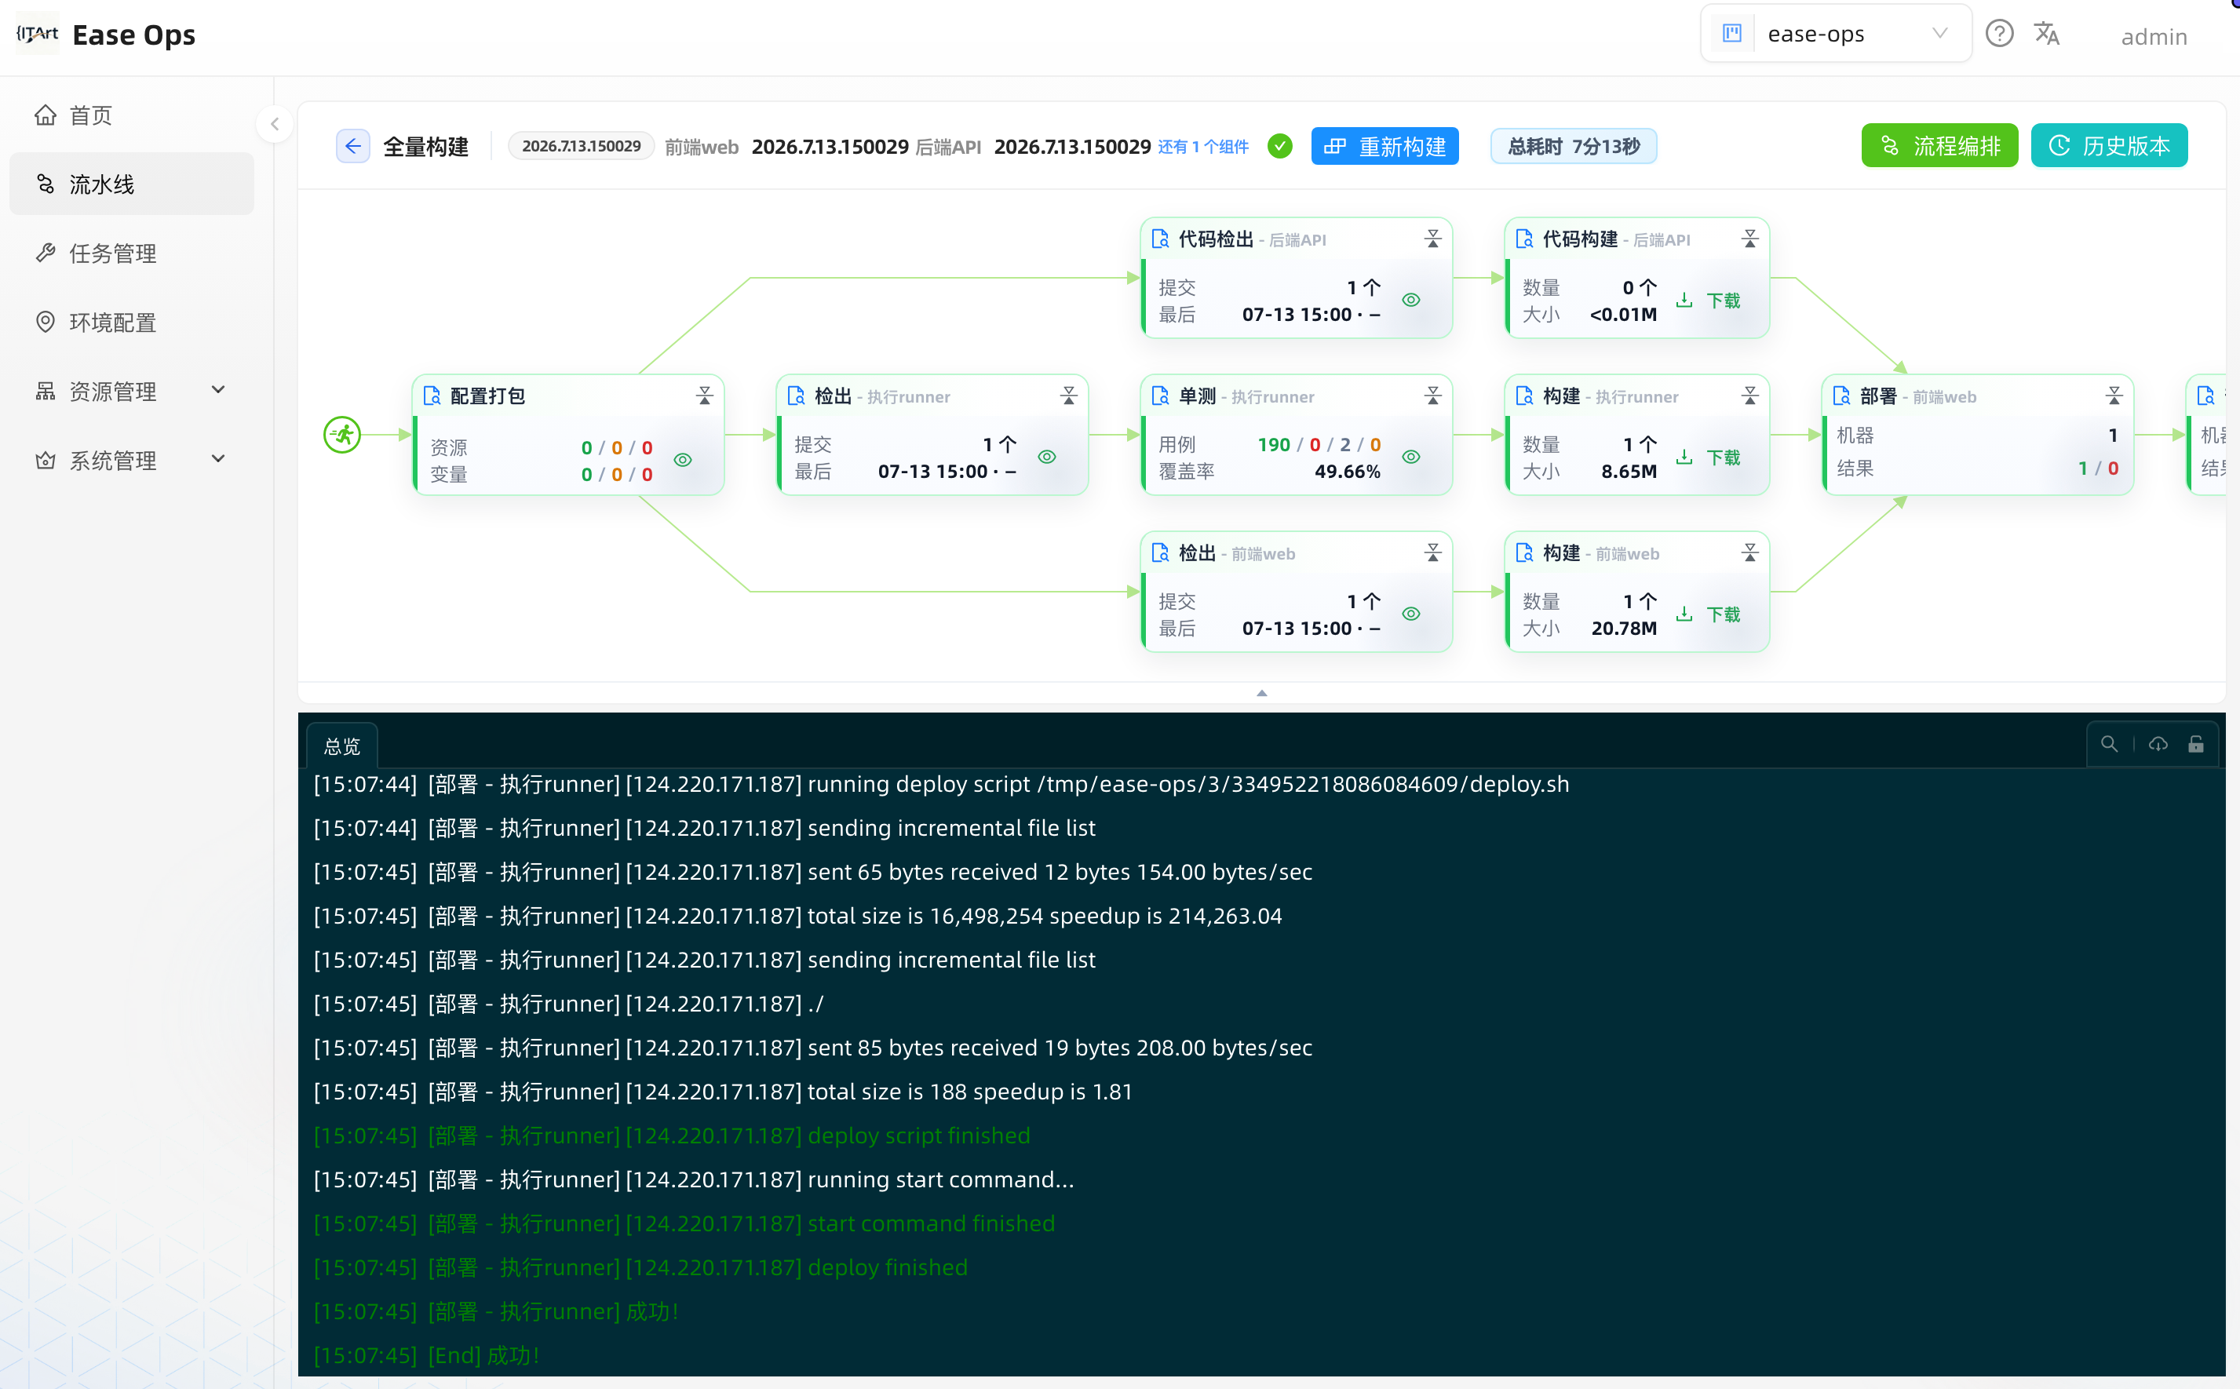The height and width of the screenshot is (1389, 2240).
Task: Click the green running-man start node
Action: [343, 435]
